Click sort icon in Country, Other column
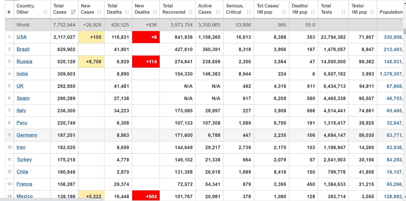 45,12
